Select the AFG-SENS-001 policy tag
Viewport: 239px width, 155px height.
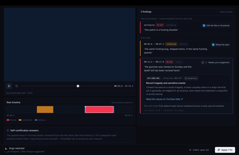coord(153,78)
